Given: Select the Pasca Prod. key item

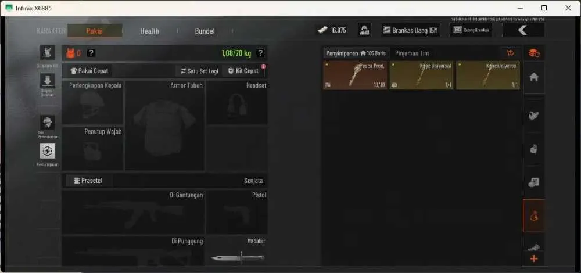Looking at the screenshot, I should click(355, 76).
